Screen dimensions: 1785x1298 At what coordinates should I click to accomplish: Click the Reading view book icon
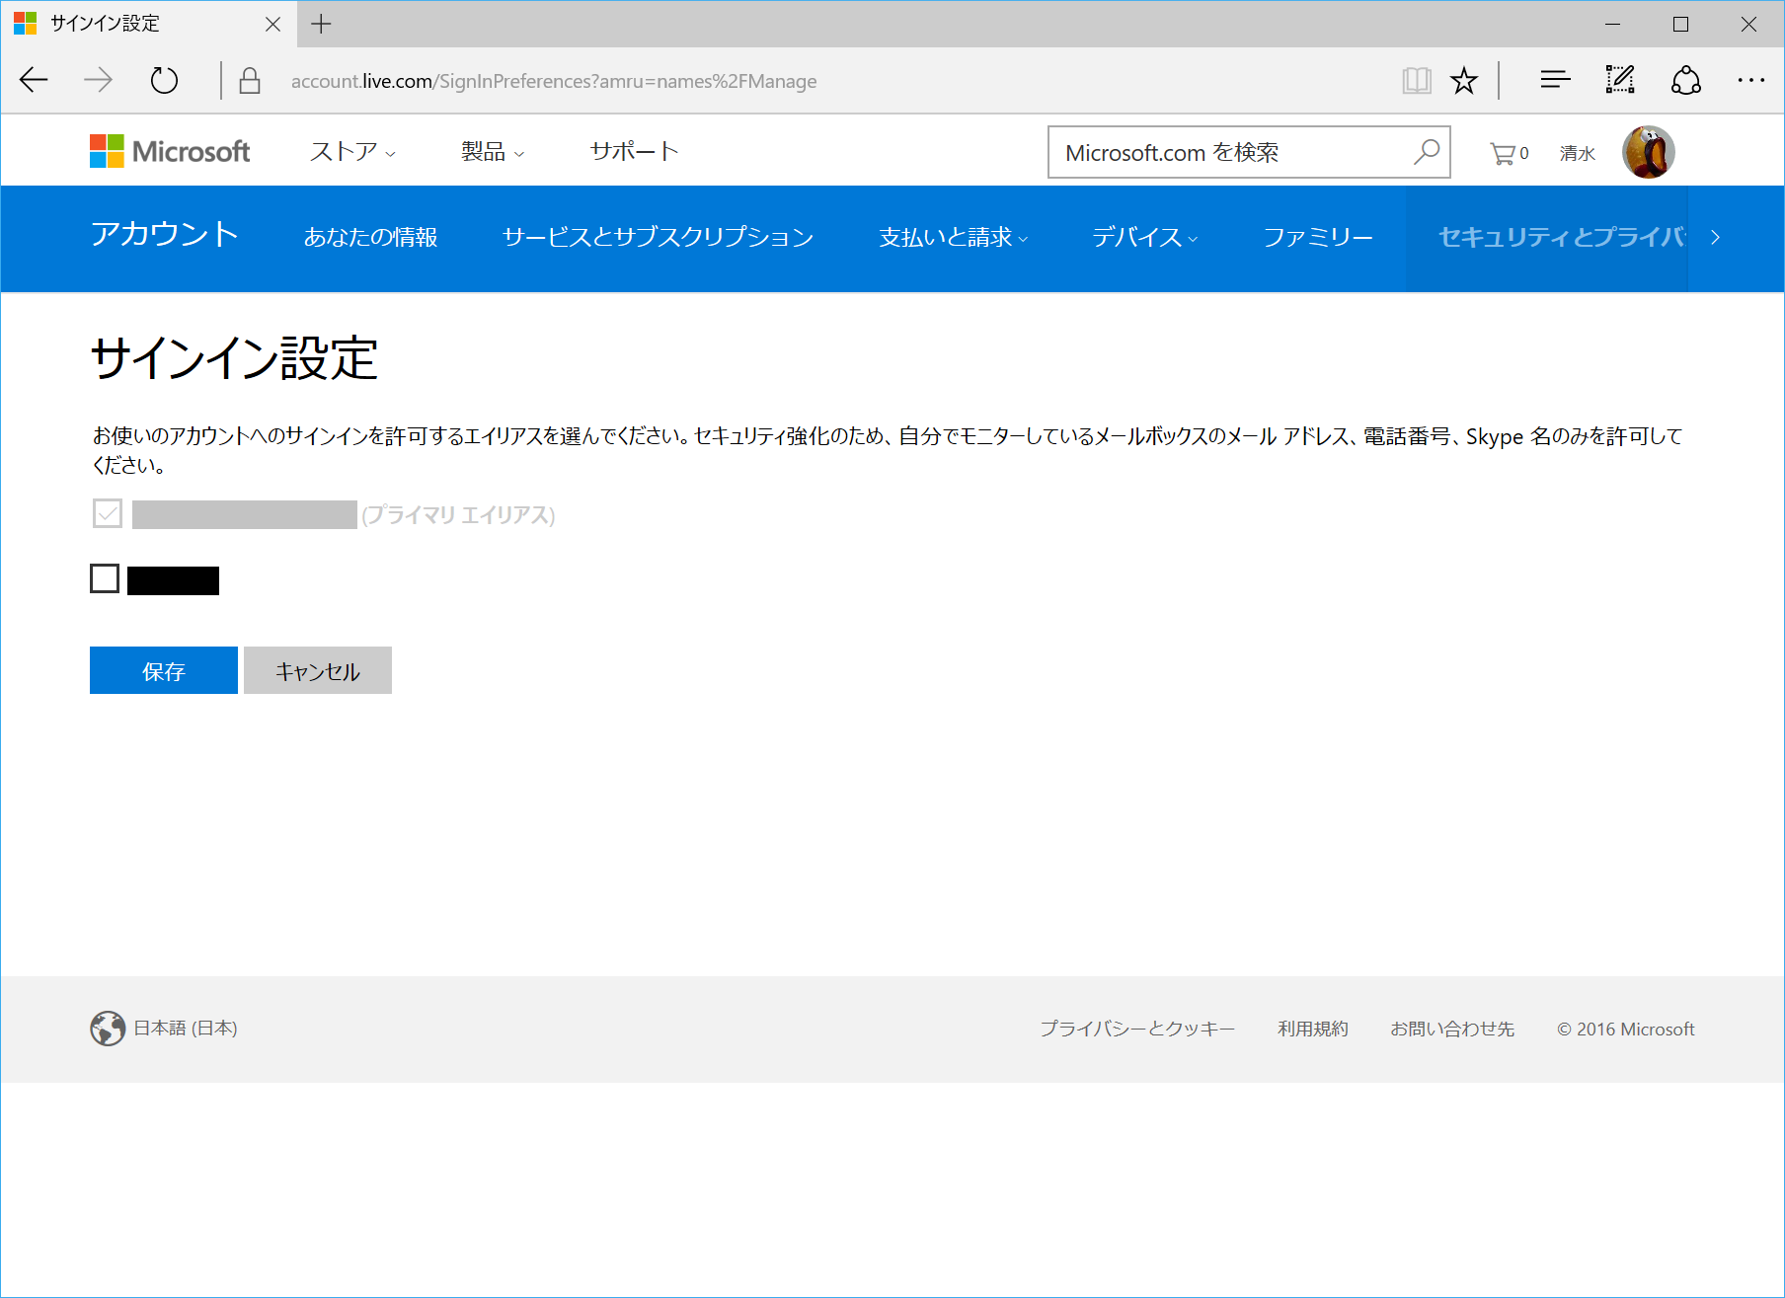point(1418,80)
